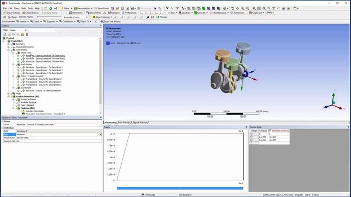Open the Conditions menu
The height and width of the screenshot is (197, 351).
pyautogui.click(x=67, y=21)
